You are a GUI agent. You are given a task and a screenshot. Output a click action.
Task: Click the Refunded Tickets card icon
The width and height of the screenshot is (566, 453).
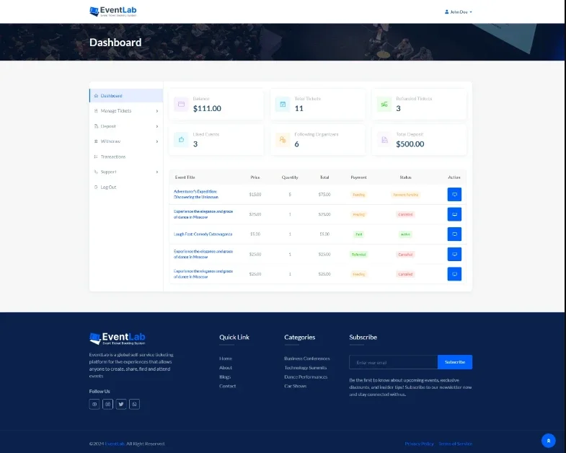pyautogui.click(x=384, y=104)
